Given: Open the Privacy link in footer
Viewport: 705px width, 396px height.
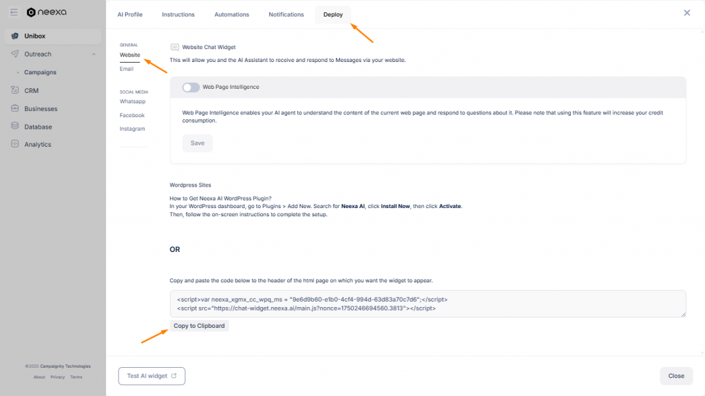Looking at the screenshot, I should pyautogui.click(x=58, y=377).
